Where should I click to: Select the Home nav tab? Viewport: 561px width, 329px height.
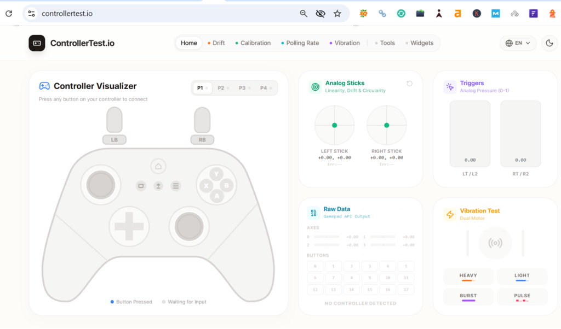point(188,43)
